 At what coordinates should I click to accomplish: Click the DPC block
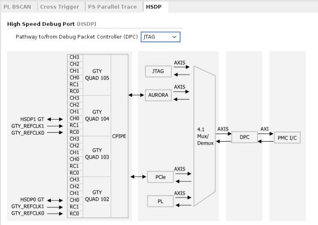244,137
